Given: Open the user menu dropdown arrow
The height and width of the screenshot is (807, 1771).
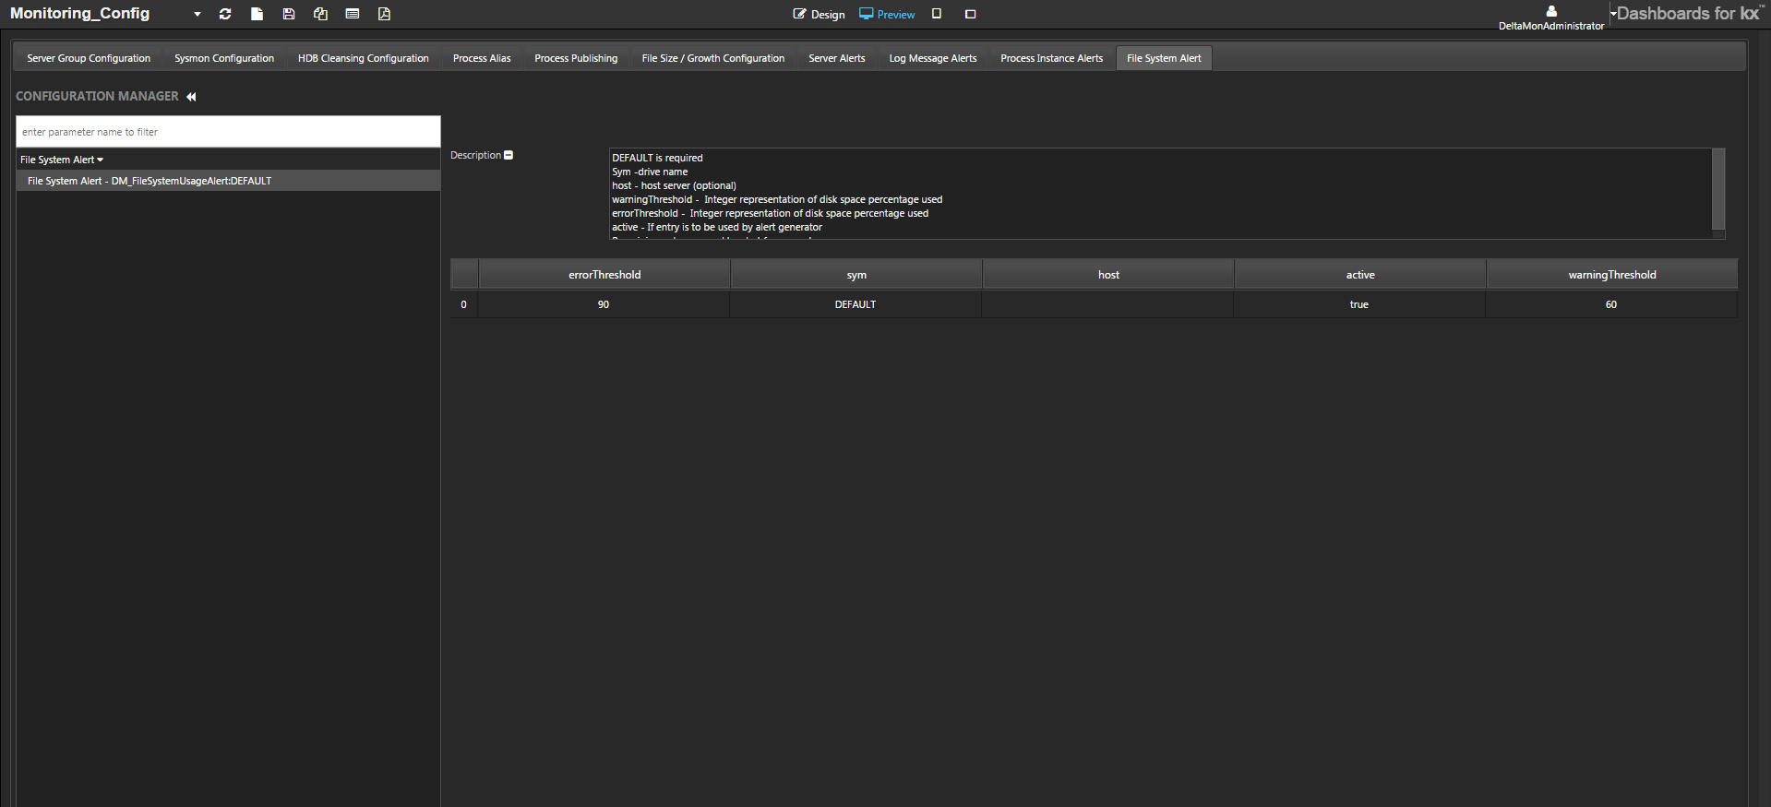Looking at the screenshot, I should pyautogui.click(x=1613, y=14).
